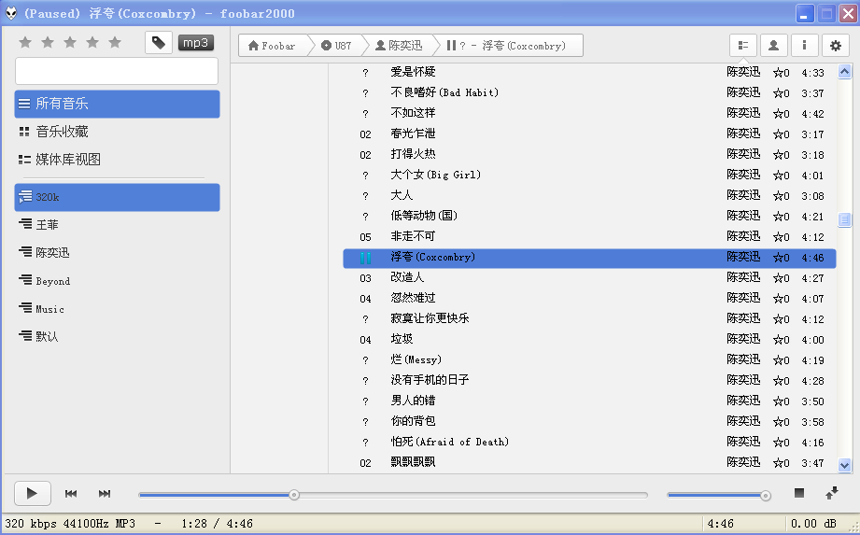Select track 春光乍泄
Screen dimensions: 860x535
click(x=589, y=134)
